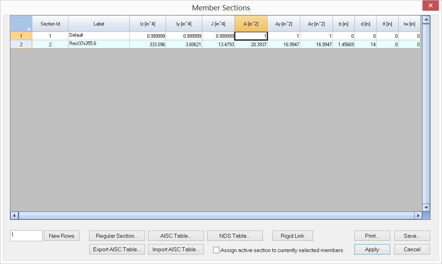Click the vertical scrollbar down arrow
The height and width of the screenshot is (264, 442).
pyautogui.click(x=425, y=208)
